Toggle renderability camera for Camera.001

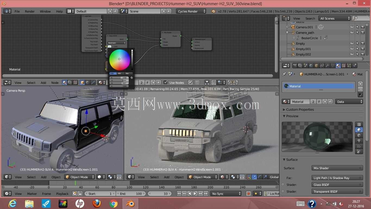[363, 27]
